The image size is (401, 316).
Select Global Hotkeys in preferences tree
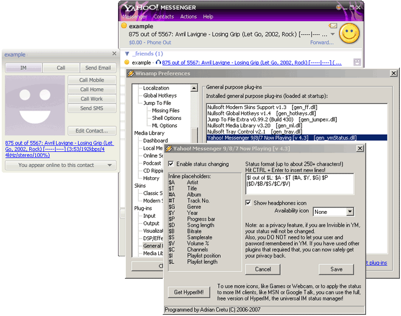[x=160, y=96]
